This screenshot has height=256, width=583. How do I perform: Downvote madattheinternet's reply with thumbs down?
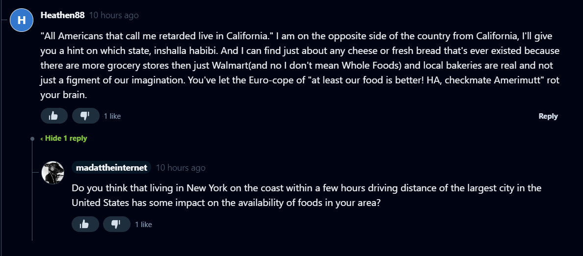coord(116,224)
